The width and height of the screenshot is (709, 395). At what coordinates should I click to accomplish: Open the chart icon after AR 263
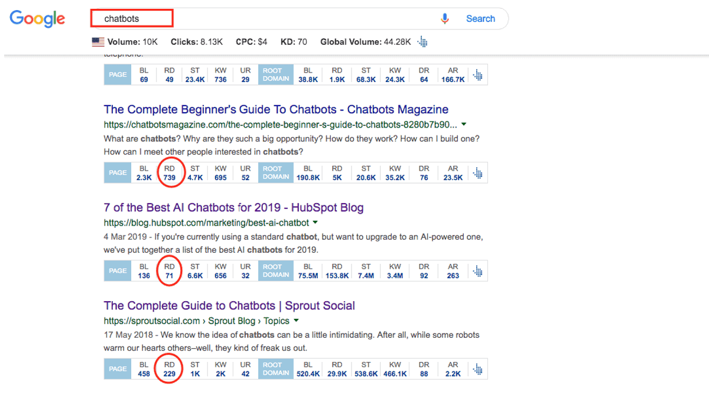(x=478, y=271)
